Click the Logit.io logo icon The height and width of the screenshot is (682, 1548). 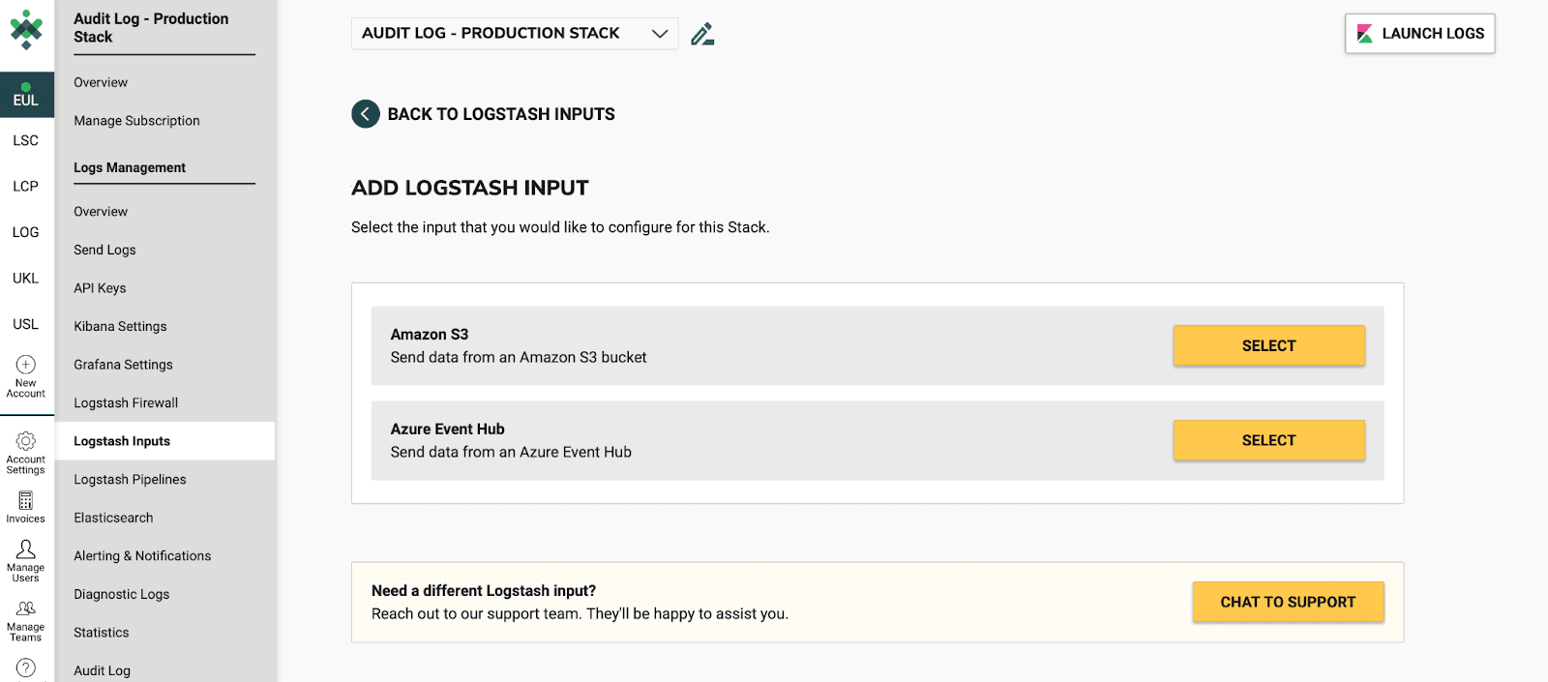click(x=26, y=29)
